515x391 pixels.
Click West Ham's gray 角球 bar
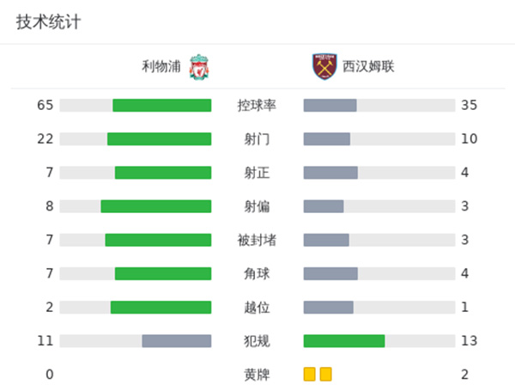(x=330, y=273)
